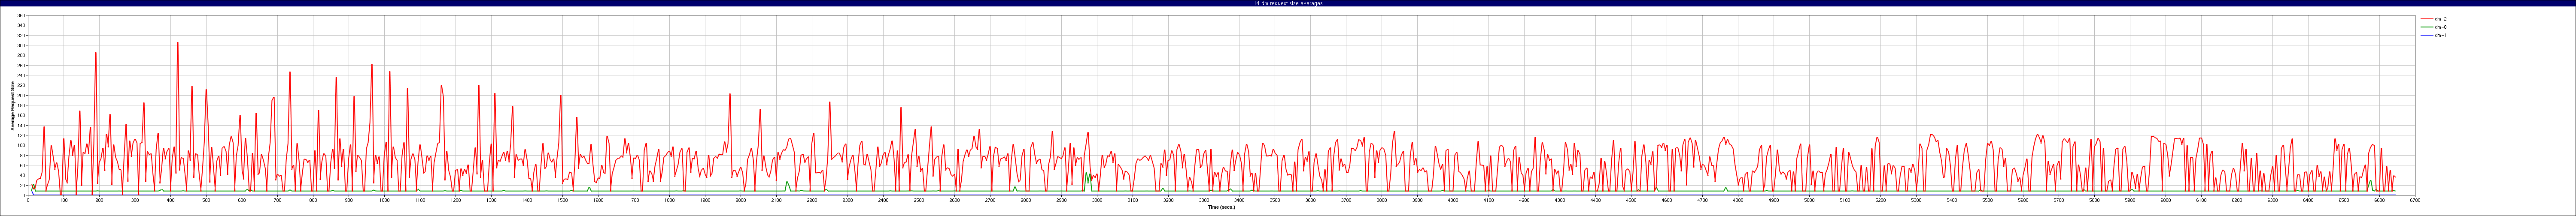Click the y-axis tick label 200
Screen dimensions: 2576x216
point(22,95)
